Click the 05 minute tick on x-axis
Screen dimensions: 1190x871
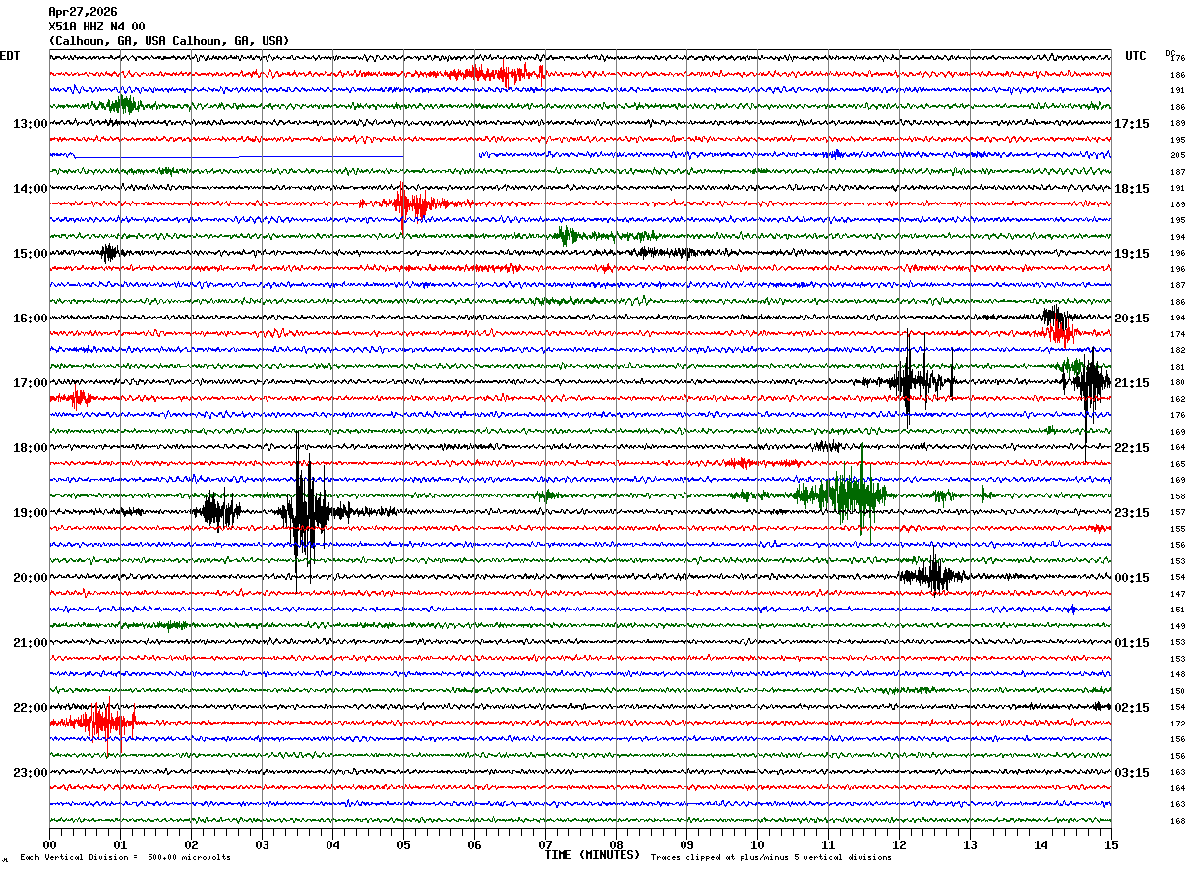[x=403, y=844]
